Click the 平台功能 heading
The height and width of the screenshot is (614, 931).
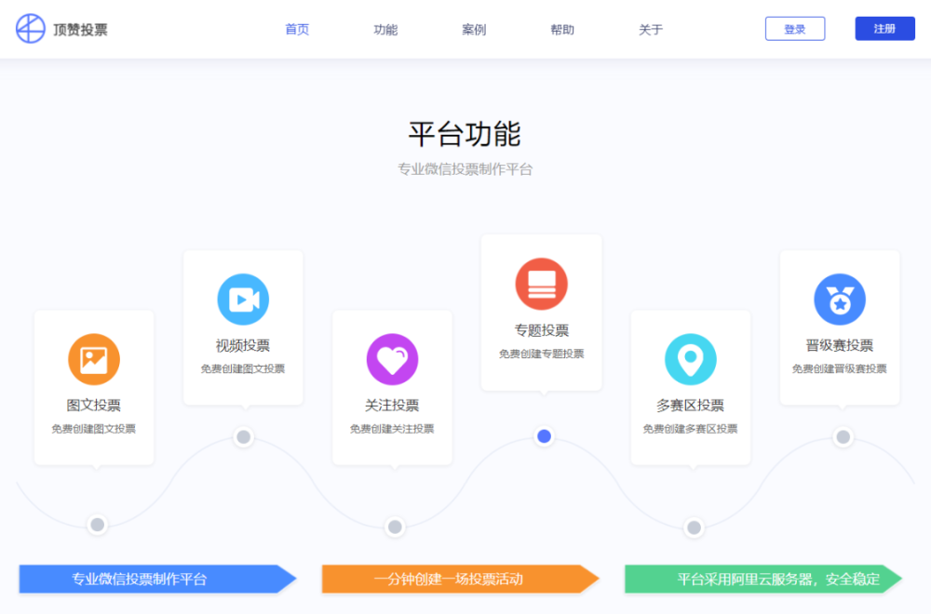(465, 134)
